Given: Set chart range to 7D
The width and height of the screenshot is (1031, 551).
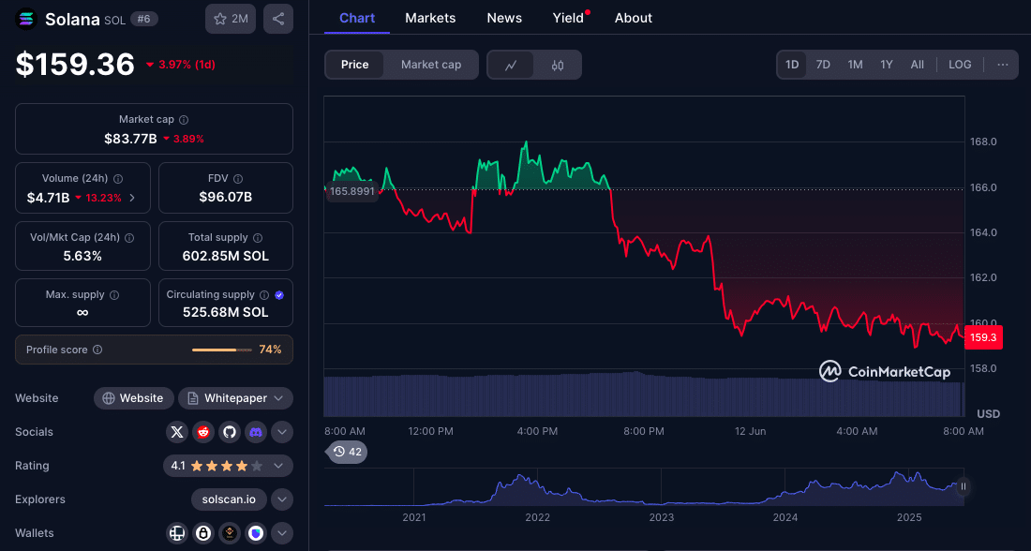Looking at the screenshot, I should tap(823, 65).
